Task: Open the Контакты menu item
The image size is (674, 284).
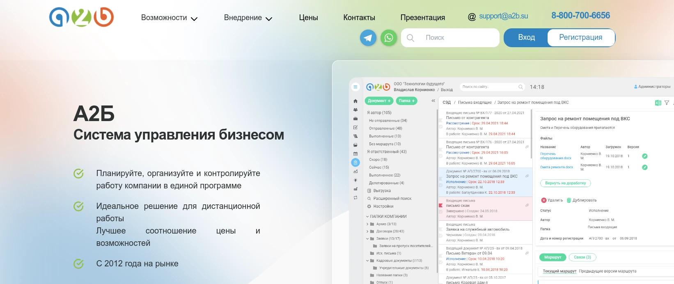Action: 359,18
